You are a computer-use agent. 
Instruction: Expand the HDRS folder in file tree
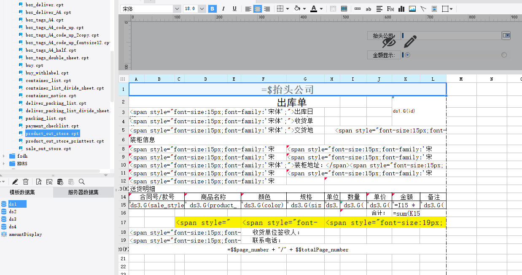coord(4,164)
